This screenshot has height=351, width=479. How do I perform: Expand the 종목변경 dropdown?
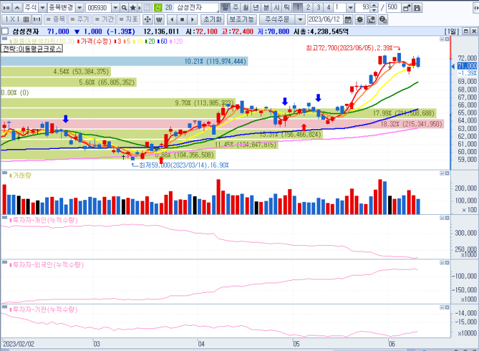(x=79, y=8)
